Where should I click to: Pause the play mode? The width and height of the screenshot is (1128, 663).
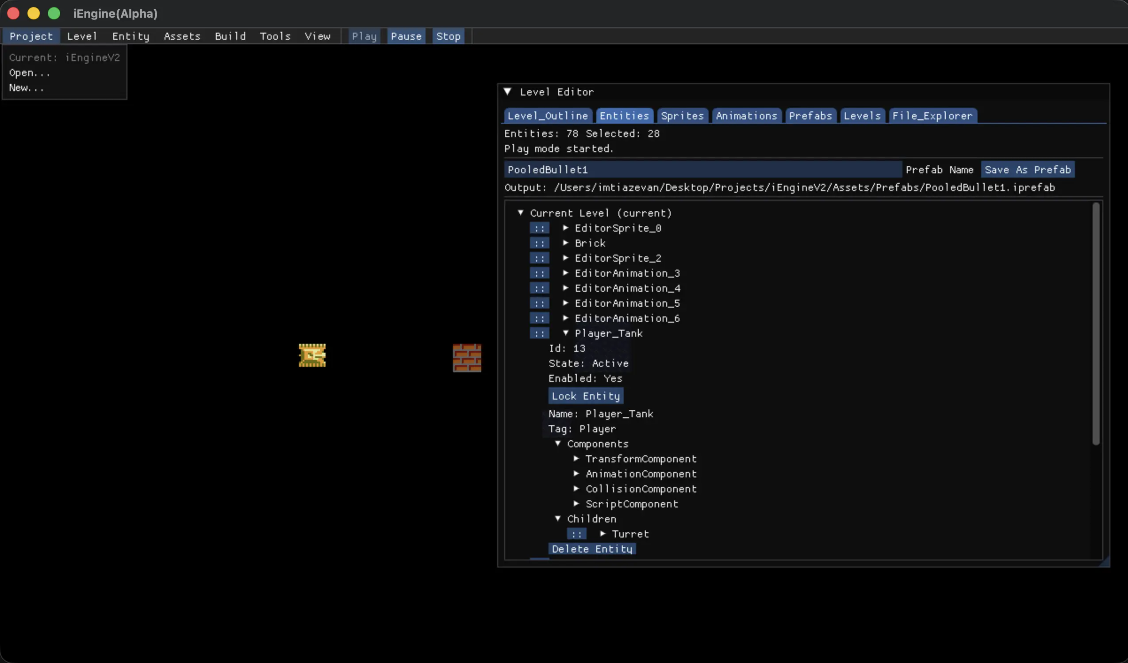coord(406,36)
